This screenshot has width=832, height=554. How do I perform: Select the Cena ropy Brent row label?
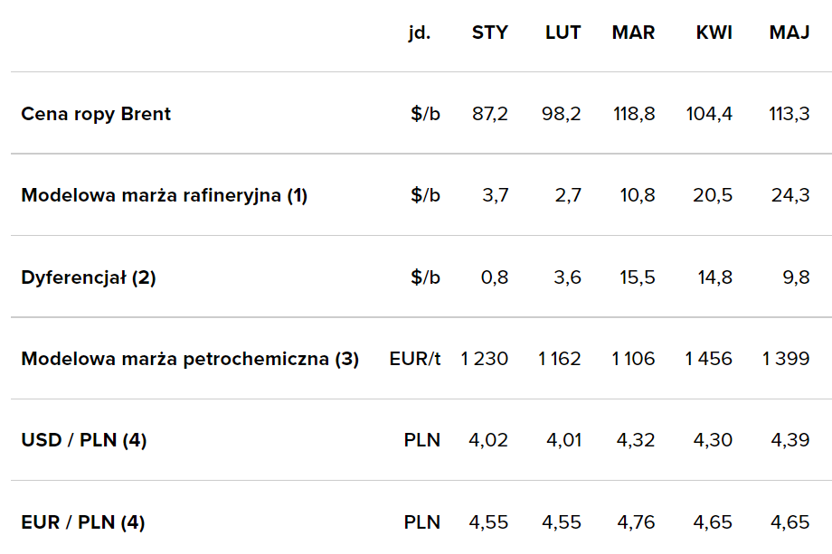pyautogui.click(x=96, y=114)
